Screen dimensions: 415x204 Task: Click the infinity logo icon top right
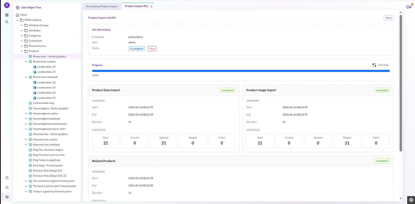coord(409,7)
